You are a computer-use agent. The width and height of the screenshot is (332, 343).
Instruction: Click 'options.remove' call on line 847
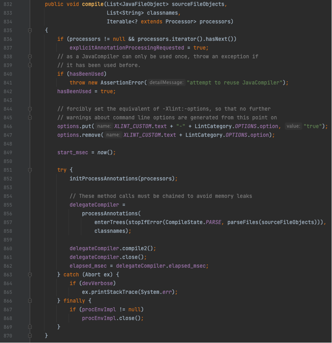79,135
